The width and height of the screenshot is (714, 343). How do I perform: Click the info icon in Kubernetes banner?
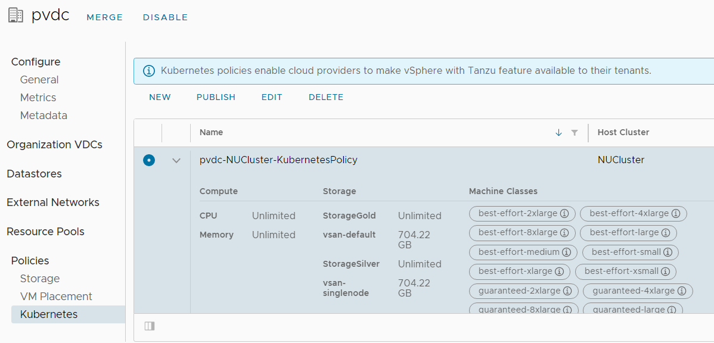pos(148,71)
